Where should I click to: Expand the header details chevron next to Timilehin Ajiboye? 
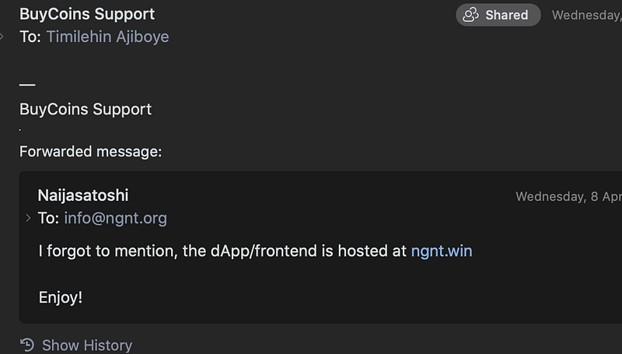point(2,37)
